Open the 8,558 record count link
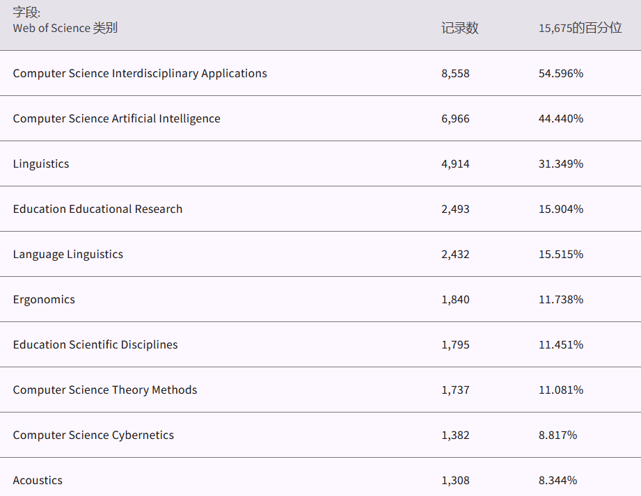The image size is (641, 496). coord(455,73)
